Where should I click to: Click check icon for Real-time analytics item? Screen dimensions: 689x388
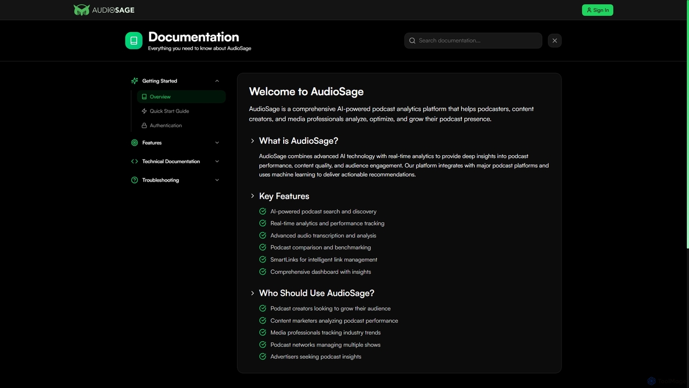(263, 223)
